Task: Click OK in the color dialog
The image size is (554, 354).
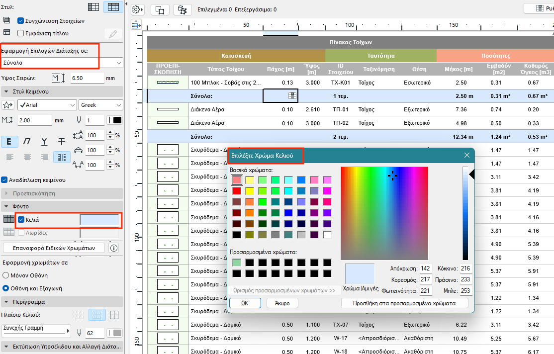Action: click(244, 303)
